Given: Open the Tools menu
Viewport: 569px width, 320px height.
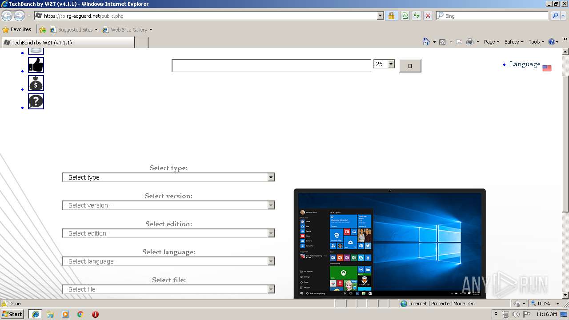Looking at the screenshot, I should coord(536,42).
